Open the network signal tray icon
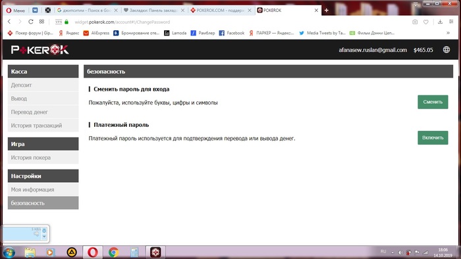The width and height of the screenshot is (461, 259). pyautogui.click(x=425, y=252)
